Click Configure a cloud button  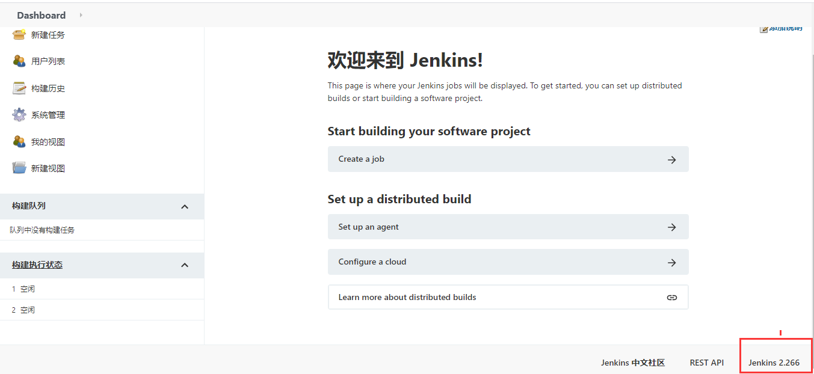tap(508, 262)
